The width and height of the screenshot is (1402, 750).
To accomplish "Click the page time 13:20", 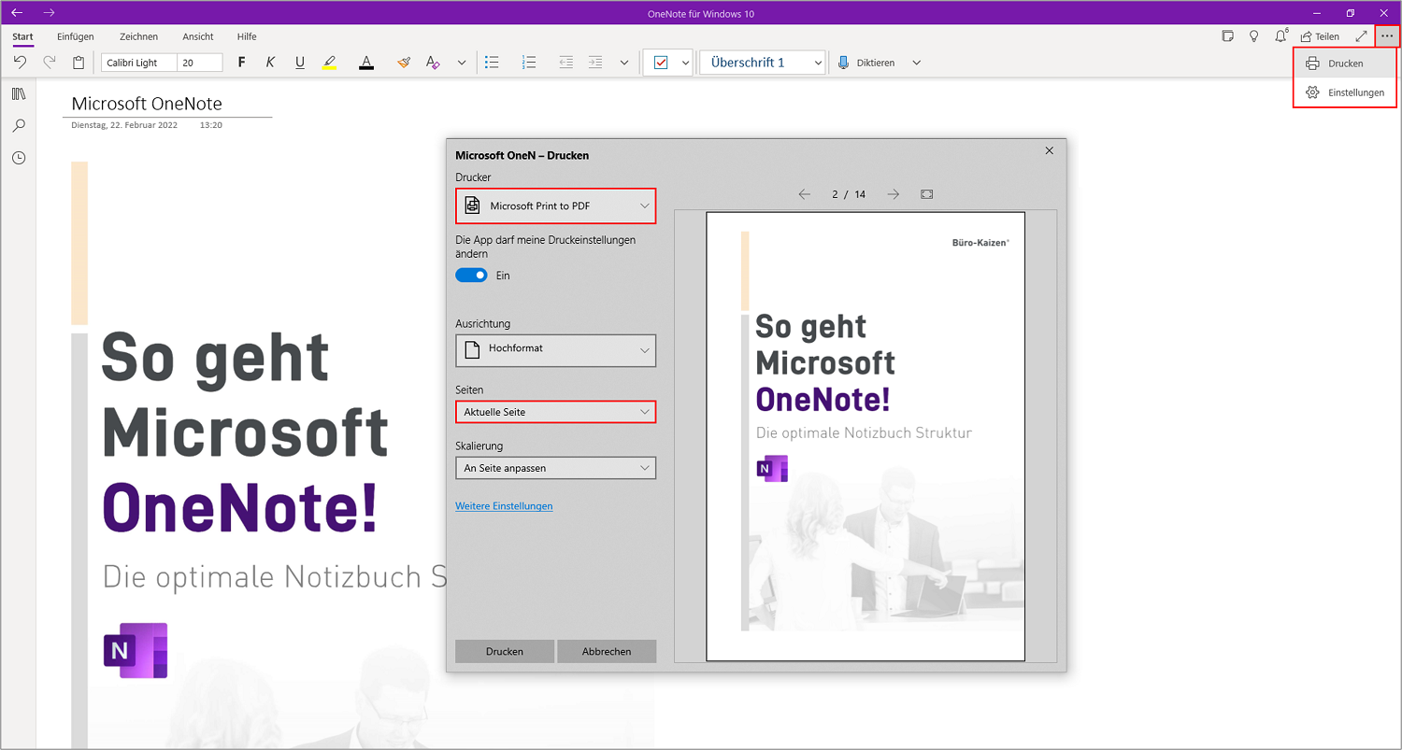I will click(211, 124).
